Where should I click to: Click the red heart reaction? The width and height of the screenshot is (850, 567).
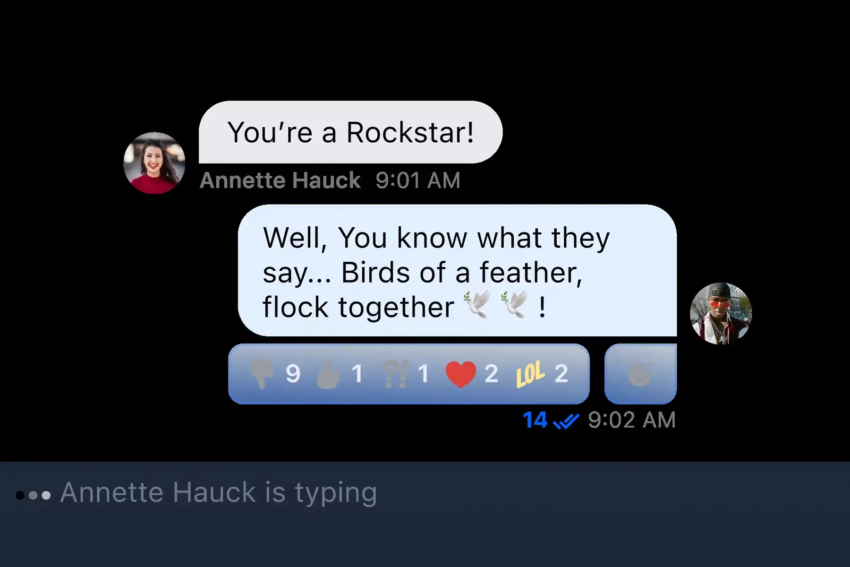(461, 374)
